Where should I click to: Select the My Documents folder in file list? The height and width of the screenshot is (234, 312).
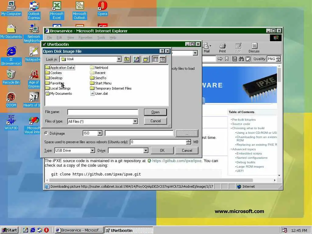point(58,93)
